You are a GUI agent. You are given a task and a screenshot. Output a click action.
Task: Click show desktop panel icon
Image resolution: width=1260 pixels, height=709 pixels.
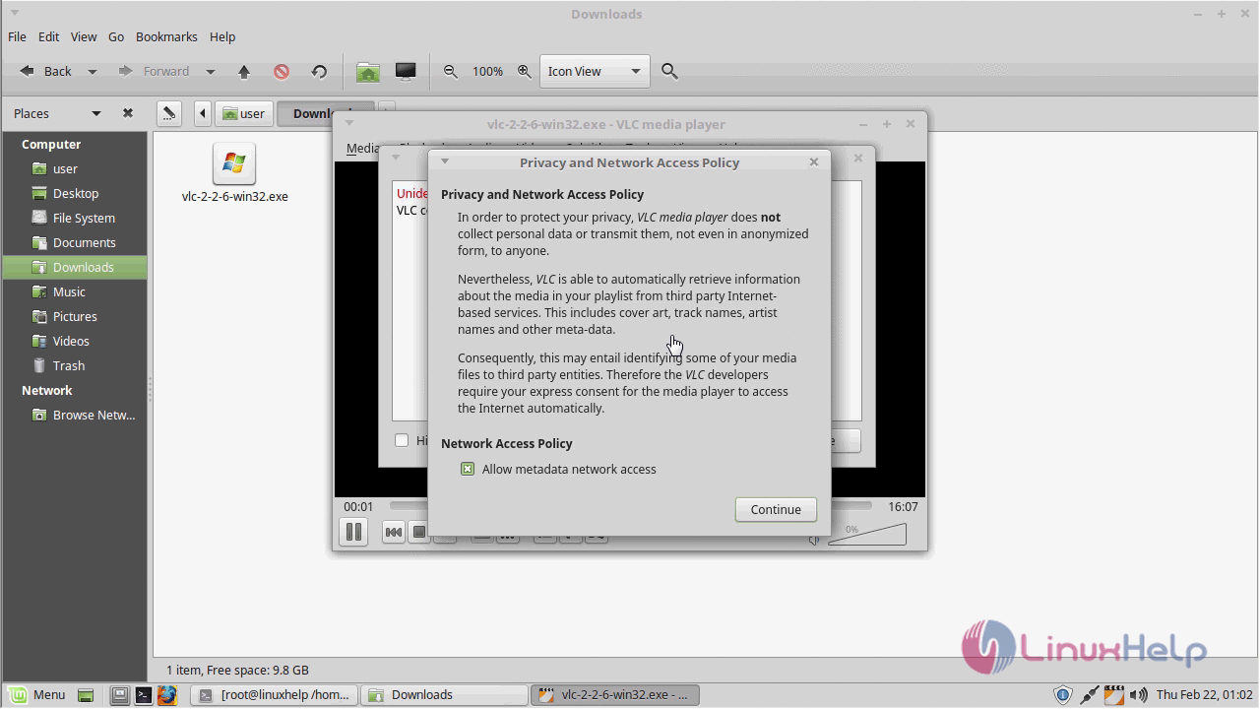click(x=86, y=695)
